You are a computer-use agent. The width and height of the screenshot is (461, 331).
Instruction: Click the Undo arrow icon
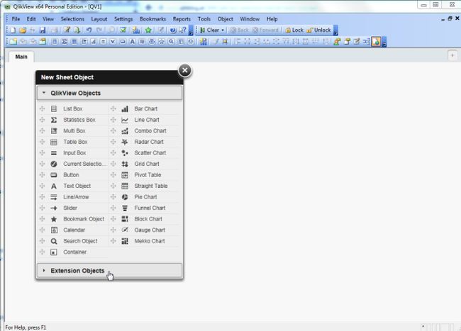coord(89,30)
